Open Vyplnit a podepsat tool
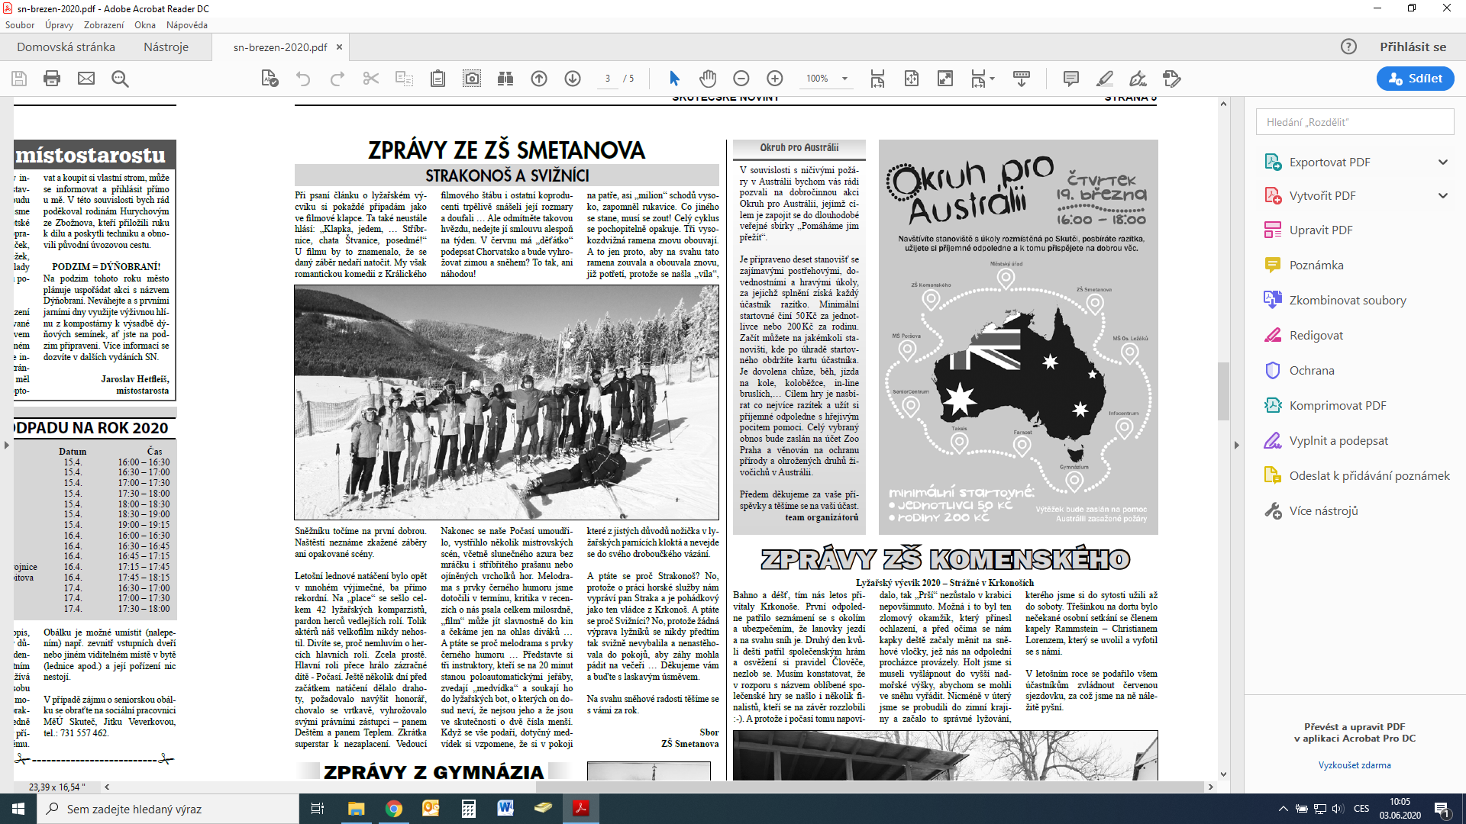This screenshot has width=1466, height=824. [x=1338, y=440]
